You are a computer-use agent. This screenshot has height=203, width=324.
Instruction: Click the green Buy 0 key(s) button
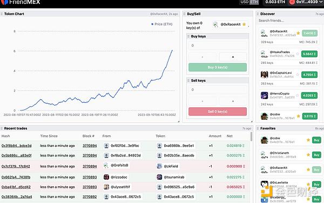(218, 67)
